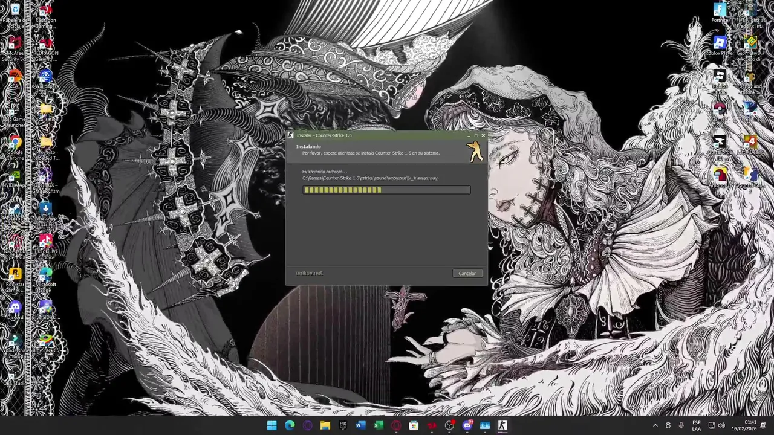This screenshot has height=435, width=774.
Task: Open the BlueStacks 5 desktop icon
Action: pyautogui.click(x=45, y=344)
